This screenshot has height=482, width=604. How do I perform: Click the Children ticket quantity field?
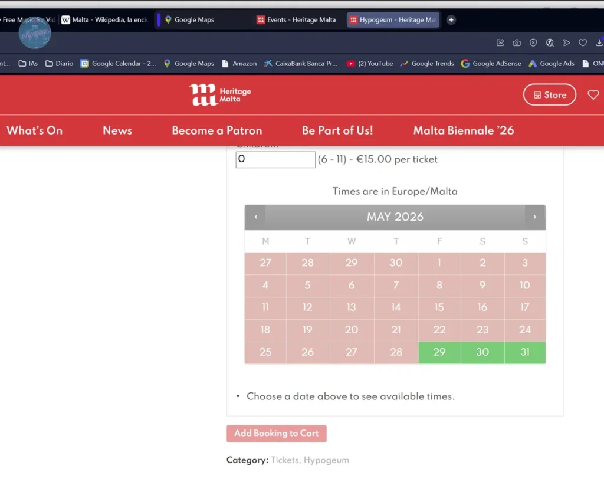(x=275, y=159)
